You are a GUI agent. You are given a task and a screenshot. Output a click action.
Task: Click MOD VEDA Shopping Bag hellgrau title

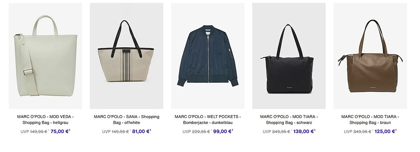click(45, 120)
